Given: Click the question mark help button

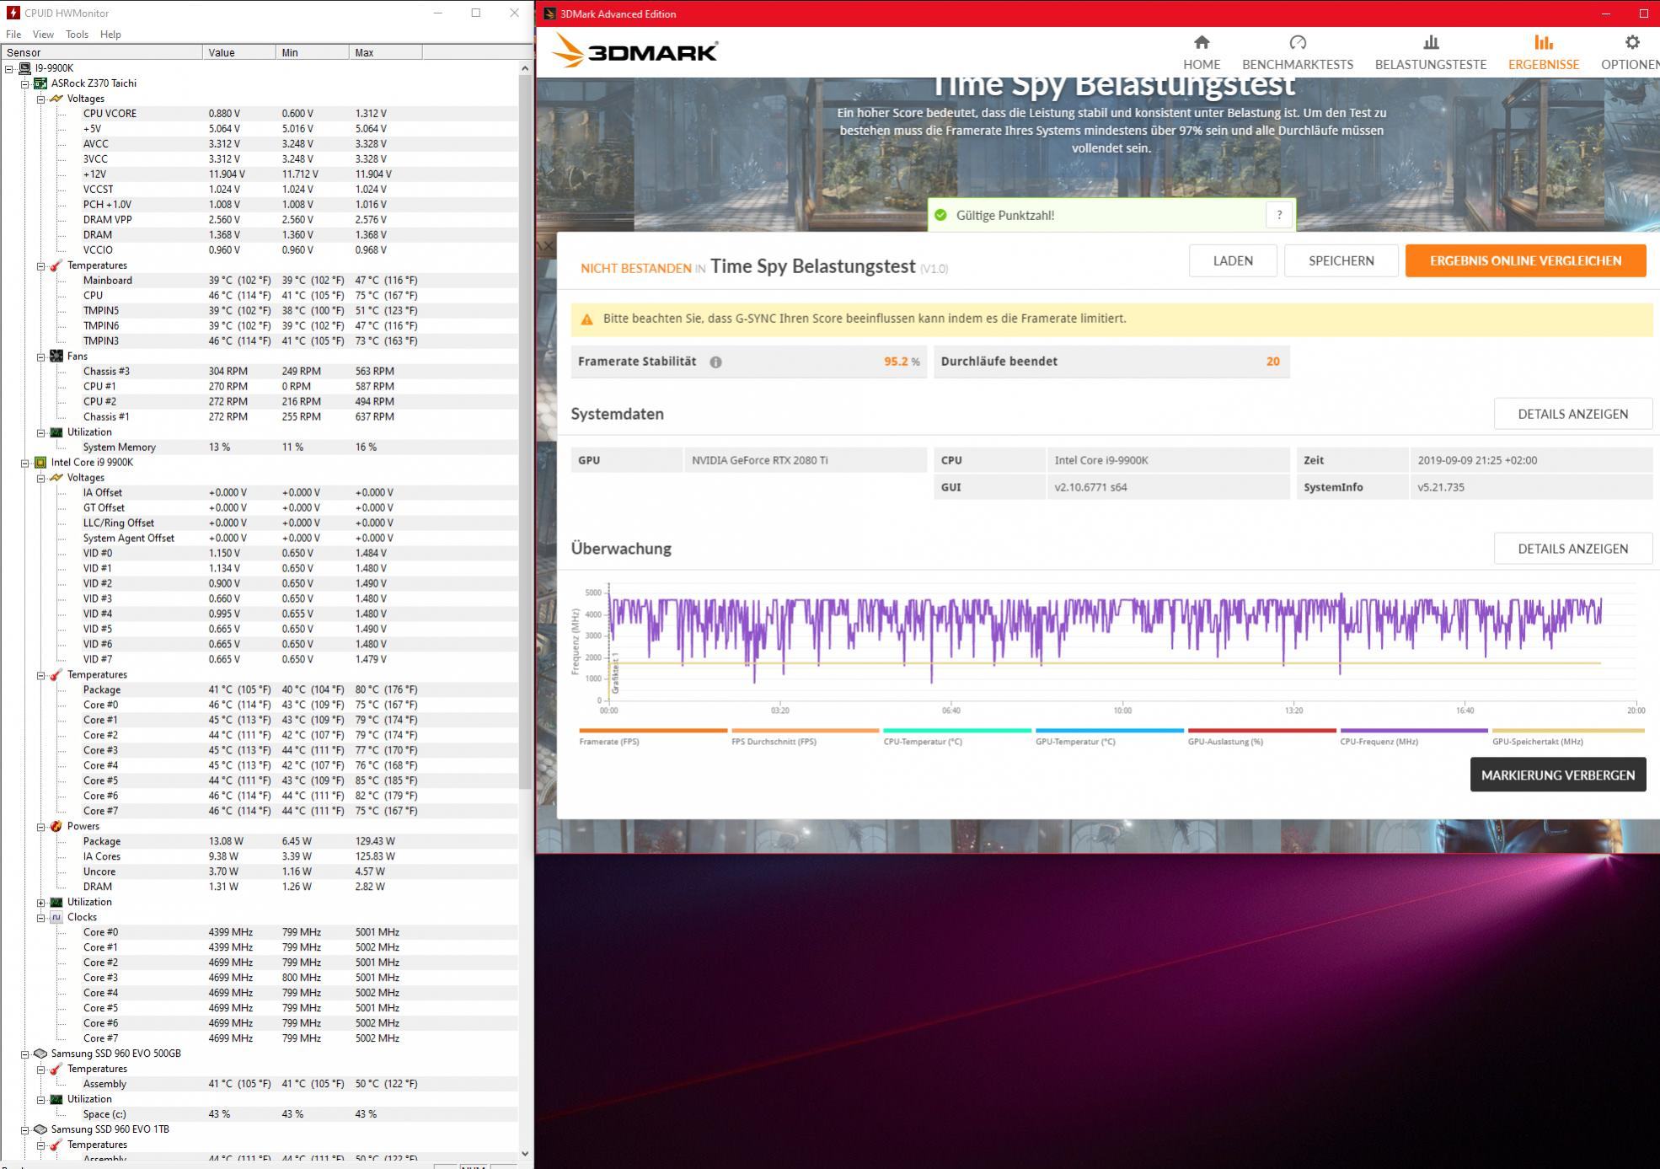Looking at the screenshot, I should (1278, 215).
